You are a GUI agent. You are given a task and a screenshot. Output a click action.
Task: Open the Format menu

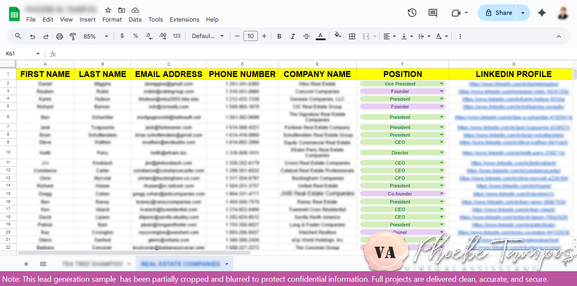click(112, 19)
